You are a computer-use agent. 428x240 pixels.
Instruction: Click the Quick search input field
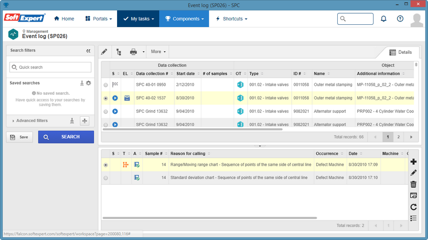point(50,67)
